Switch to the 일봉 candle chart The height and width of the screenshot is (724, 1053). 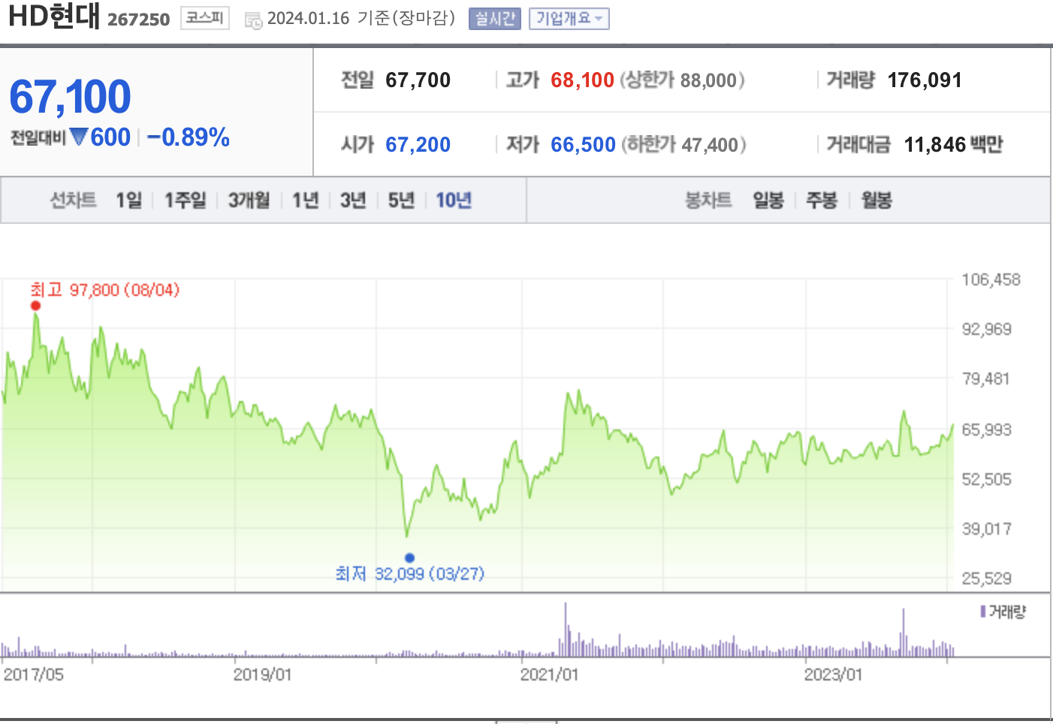(x=768, y=201)
